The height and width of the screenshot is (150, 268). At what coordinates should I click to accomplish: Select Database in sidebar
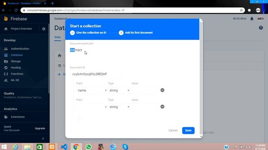[17, 55]
